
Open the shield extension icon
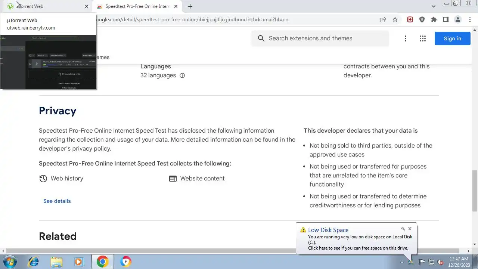point(422,20)
